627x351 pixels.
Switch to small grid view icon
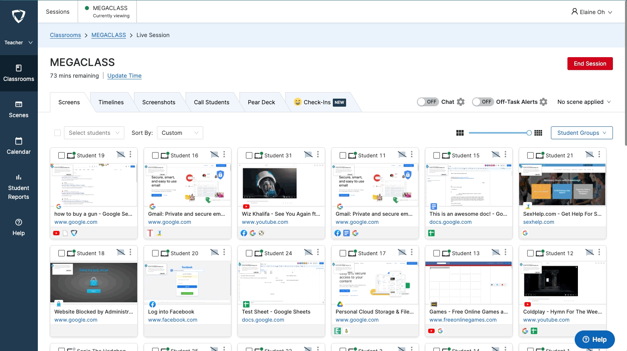tap(538, 133)
